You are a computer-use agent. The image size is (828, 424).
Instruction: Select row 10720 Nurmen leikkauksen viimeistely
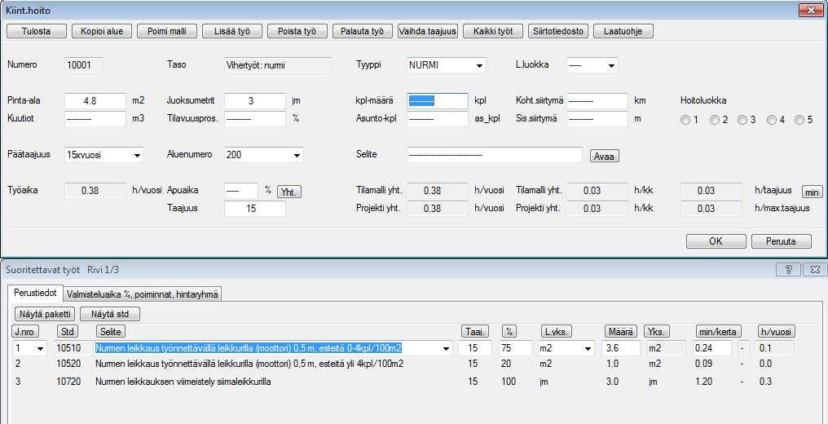(x=183, y=382)
